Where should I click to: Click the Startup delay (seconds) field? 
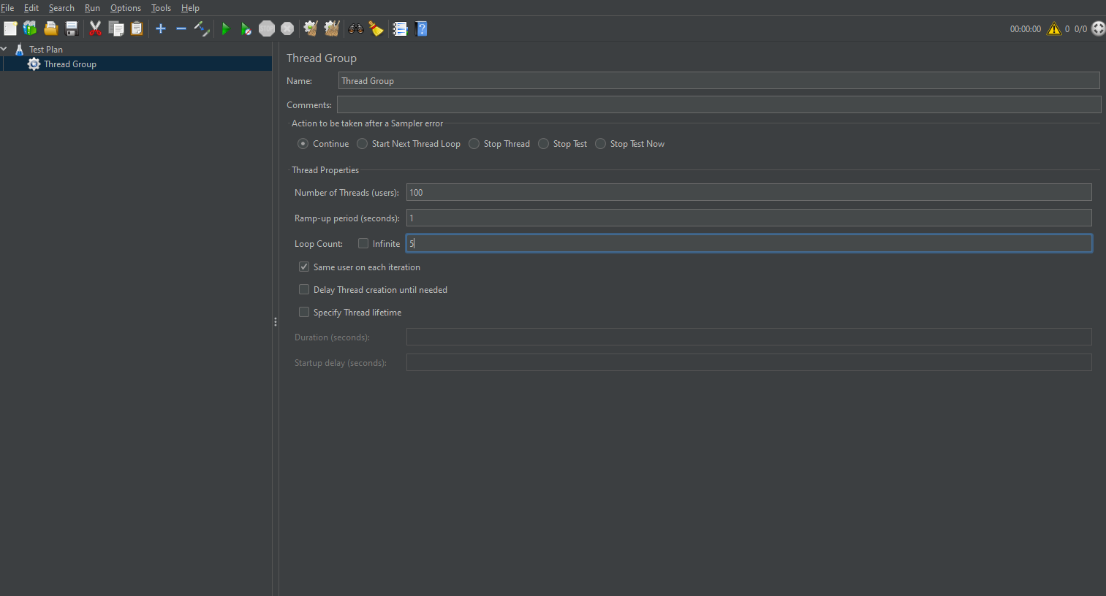tap(749, 362)
